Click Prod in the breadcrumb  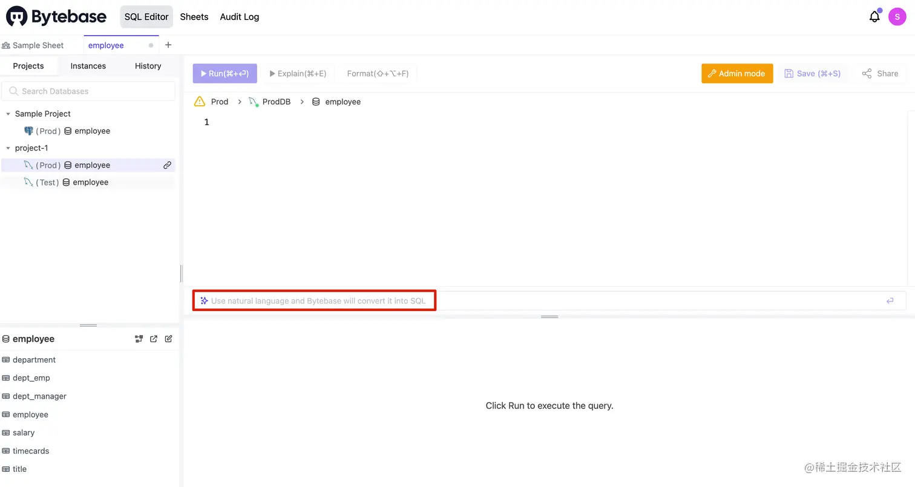220,102
